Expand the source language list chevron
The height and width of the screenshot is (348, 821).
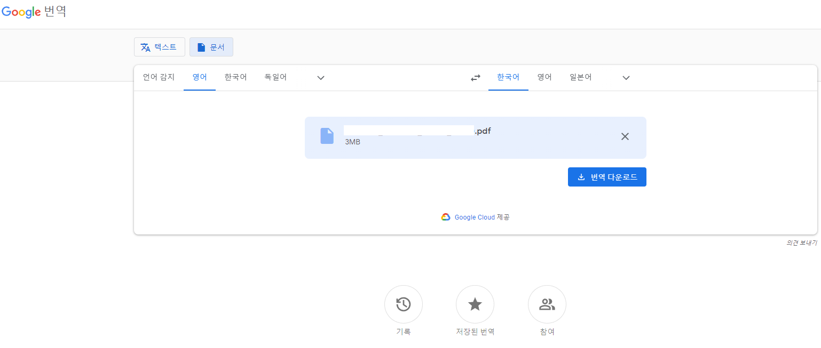click(x=321, y=78)
